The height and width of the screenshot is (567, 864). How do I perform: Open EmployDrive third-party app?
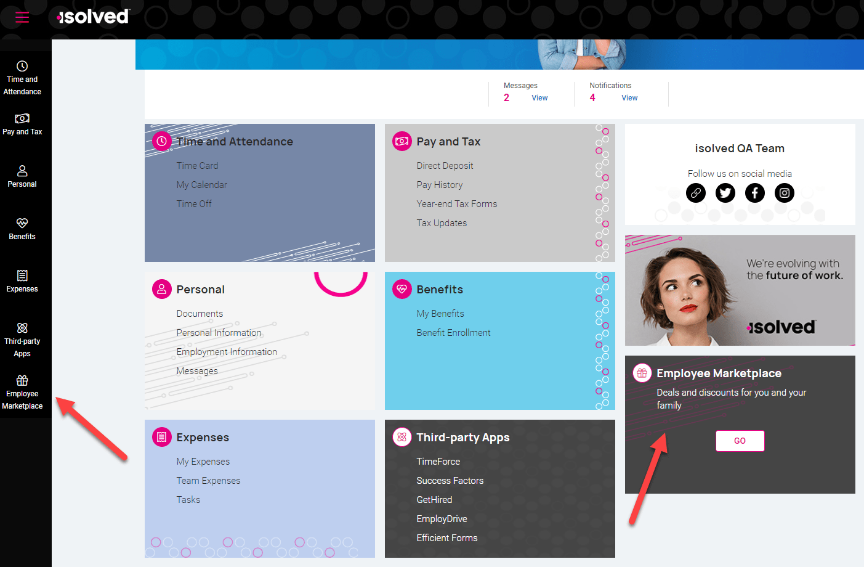tap(442, 519)
